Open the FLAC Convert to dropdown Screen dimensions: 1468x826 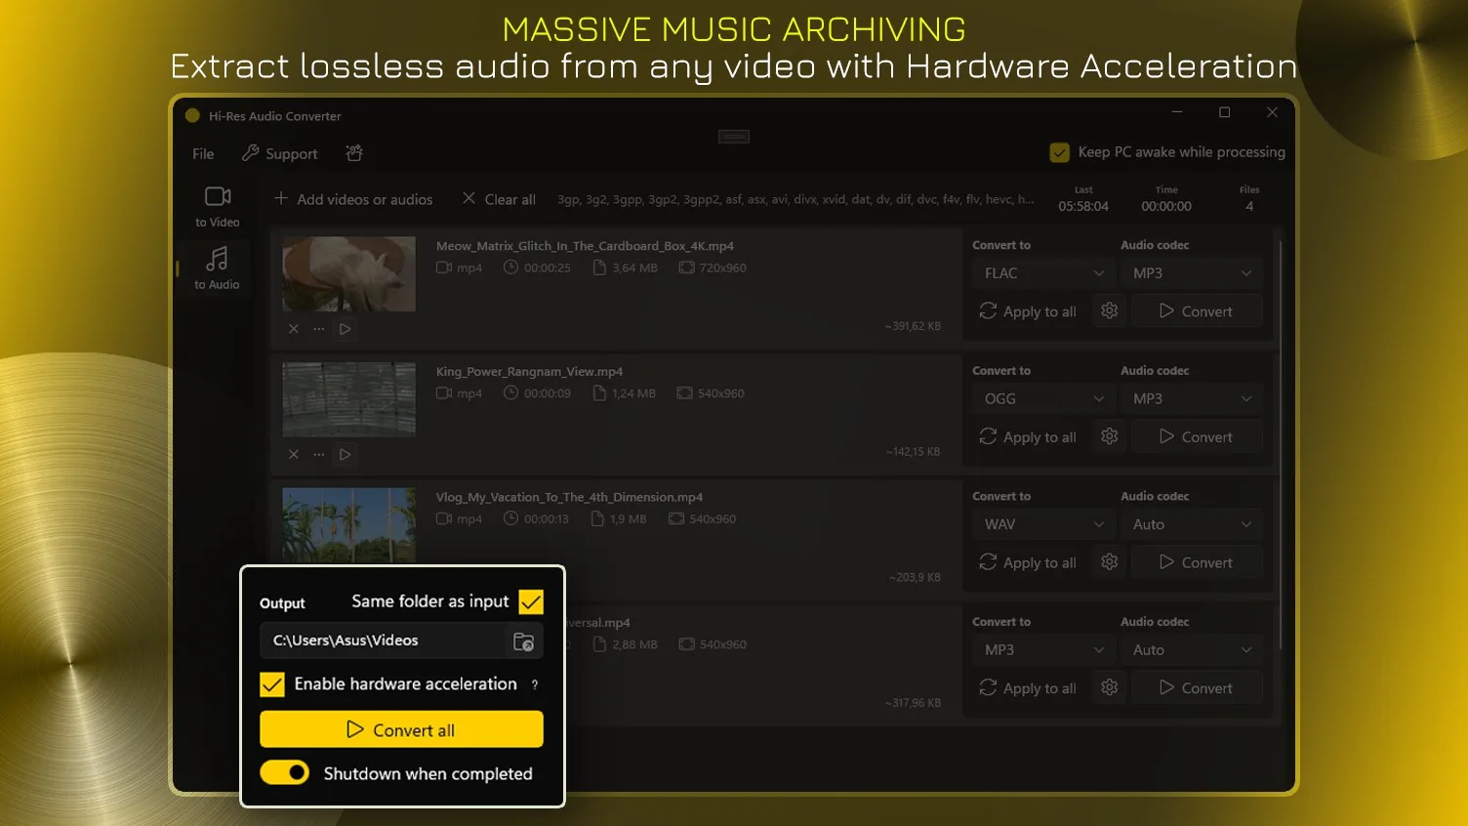coord(1043,273)
